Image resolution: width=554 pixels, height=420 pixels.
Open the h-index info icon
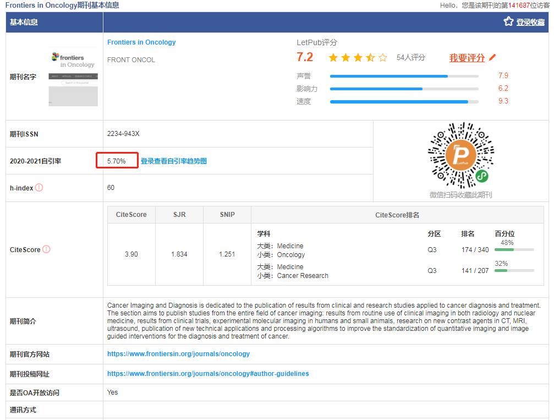click(x=39, y=188)
